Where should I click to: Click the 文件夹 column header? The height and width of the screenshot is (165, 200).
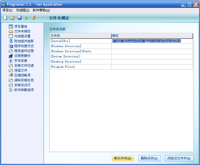81,36
